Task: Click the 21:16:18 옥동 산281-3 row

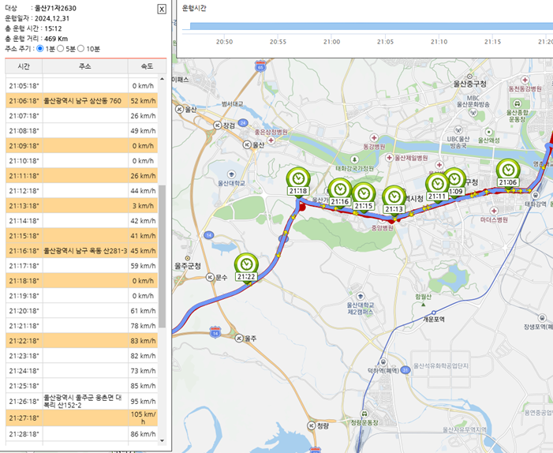Action: tap(83, 250)
